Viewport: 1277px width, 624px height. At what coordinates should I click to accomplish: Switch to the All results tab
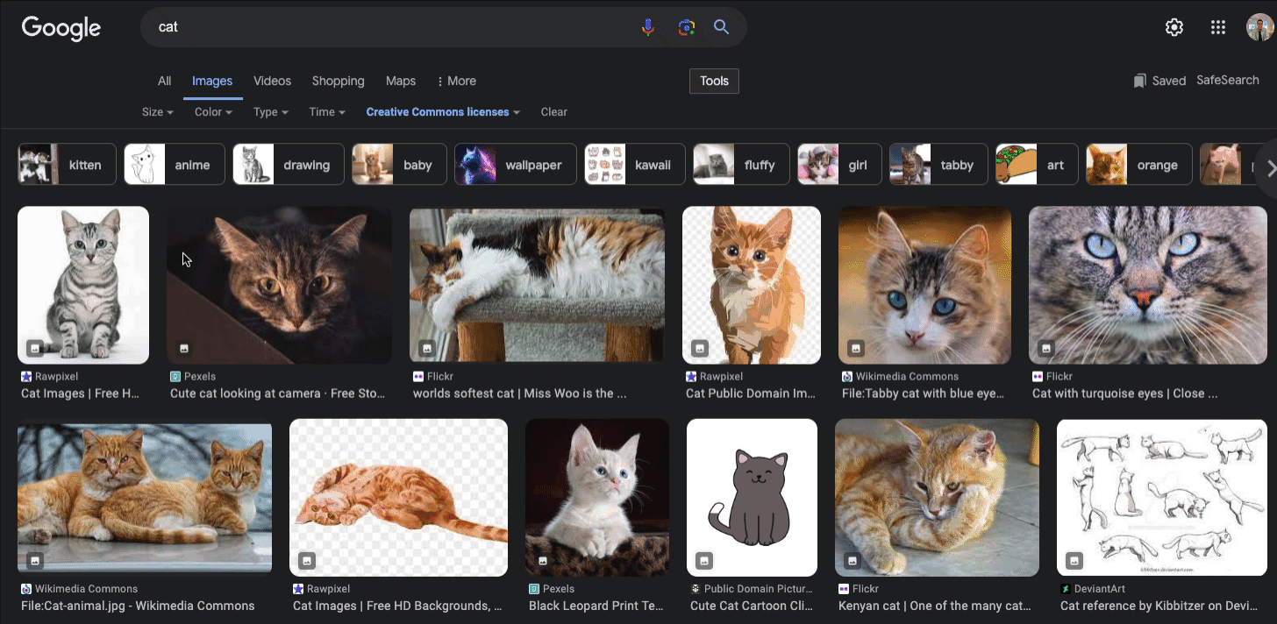click(164, 81)
